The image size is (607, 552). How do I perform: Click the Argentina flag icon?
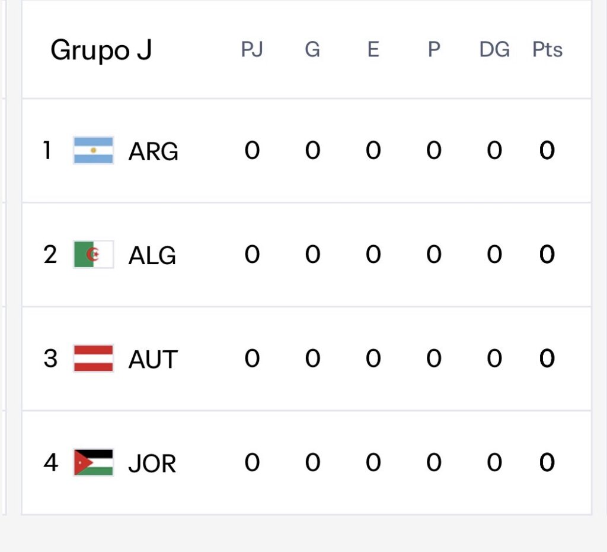[93, 151]
